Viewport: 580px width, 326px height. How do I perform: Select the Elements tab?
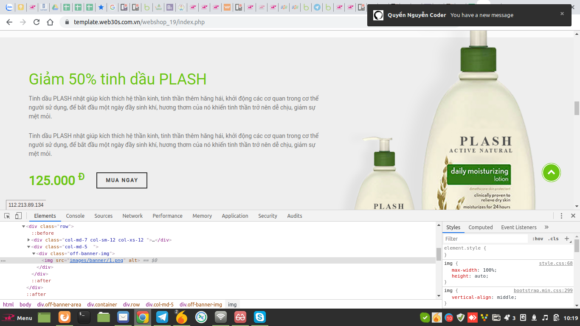tap(45, 216)
